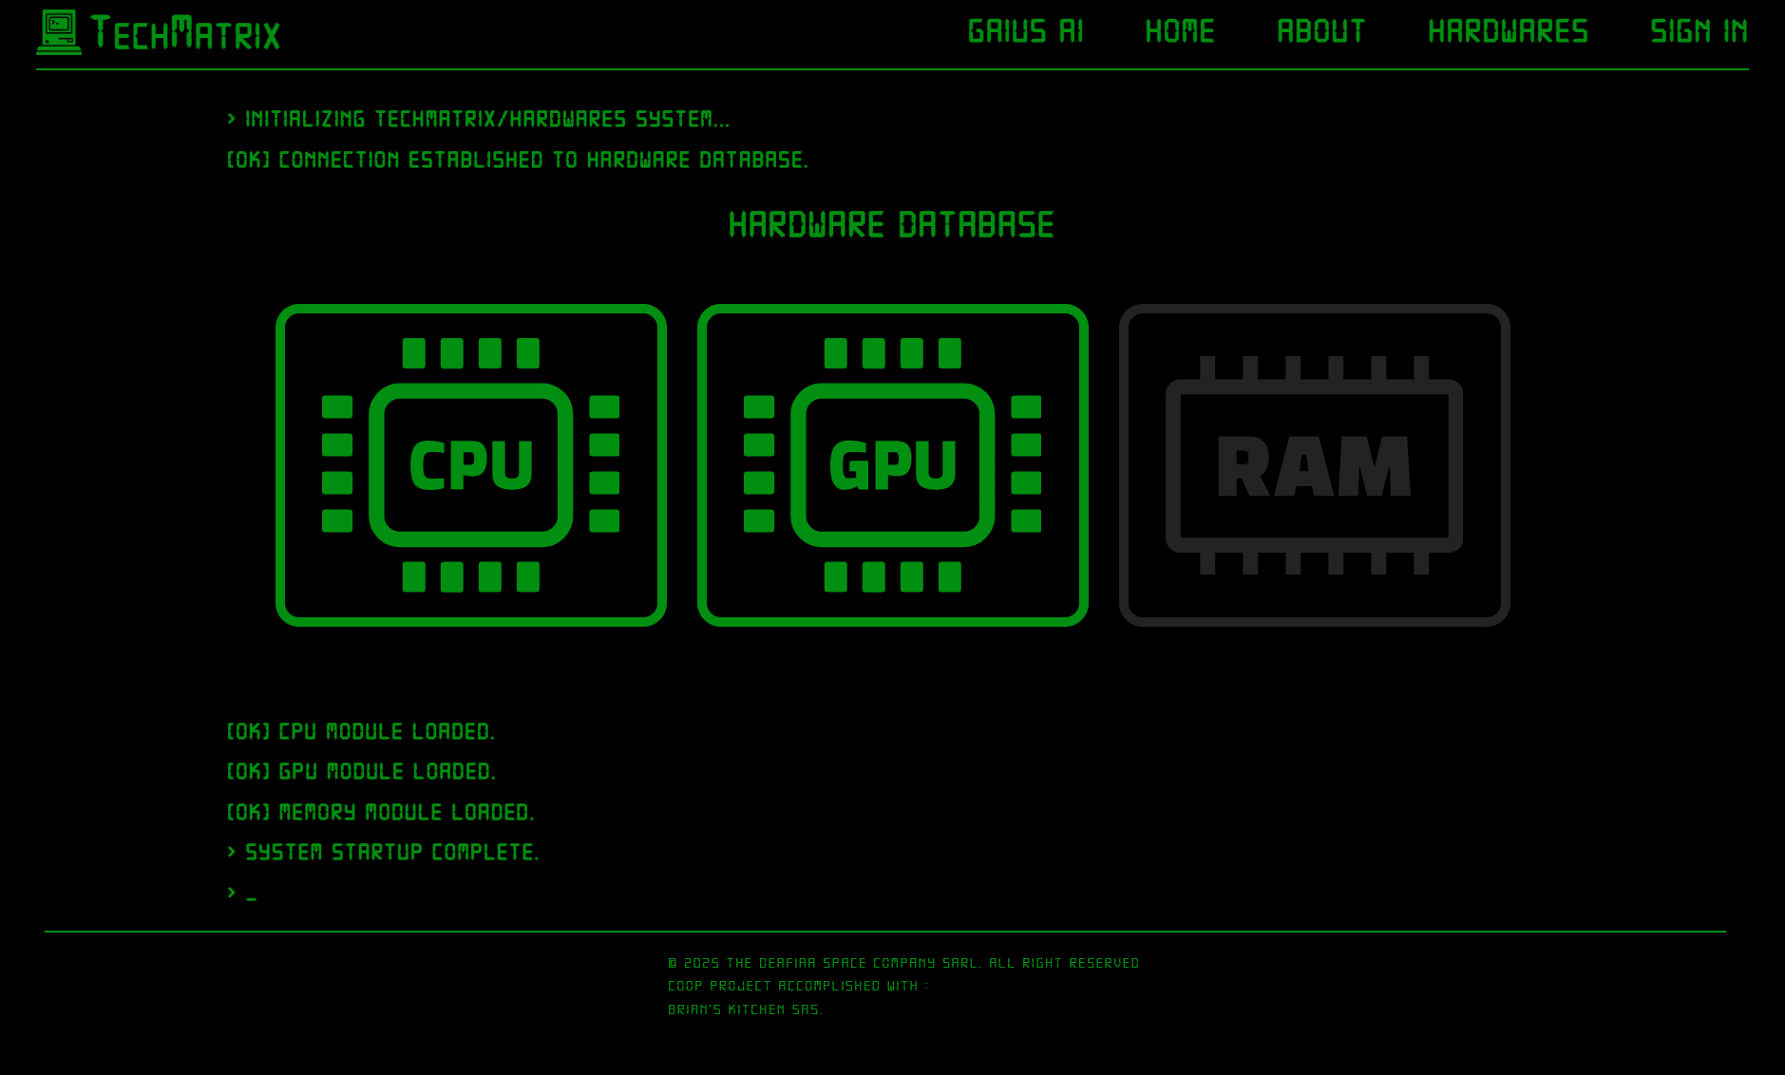
Task: Open the GPU hardware card
Action: pyautogui.click(x=893, y=465)
